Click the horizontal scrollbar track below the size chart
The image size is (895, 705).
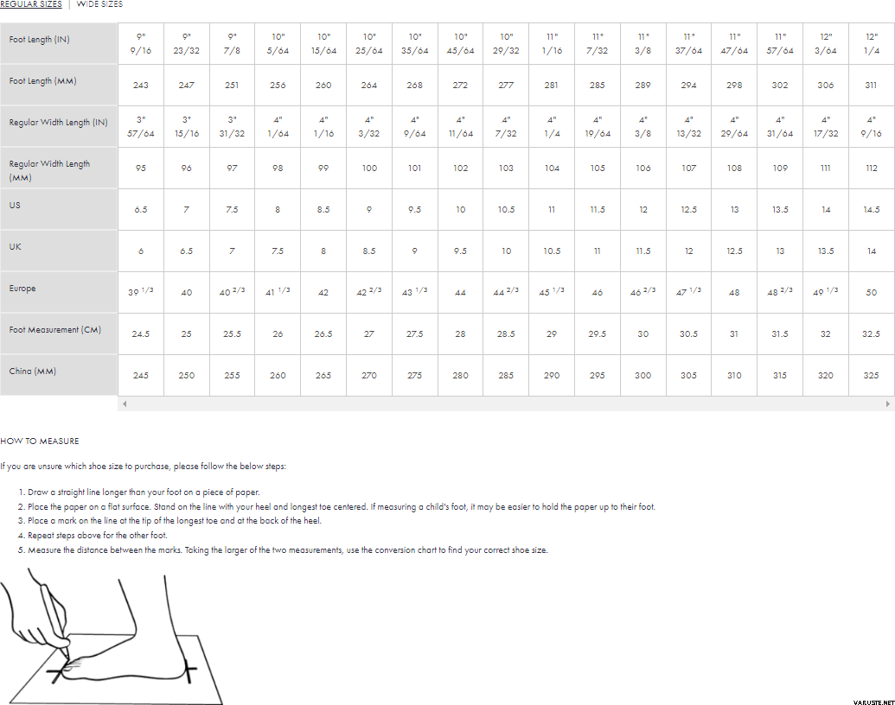pyautogui.click(x=506, y=403)
